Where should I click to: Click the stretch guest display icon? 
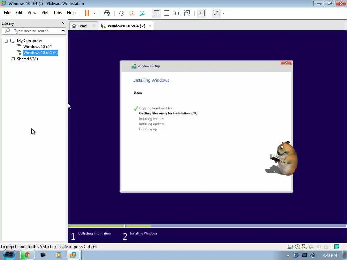pos(216,13)
